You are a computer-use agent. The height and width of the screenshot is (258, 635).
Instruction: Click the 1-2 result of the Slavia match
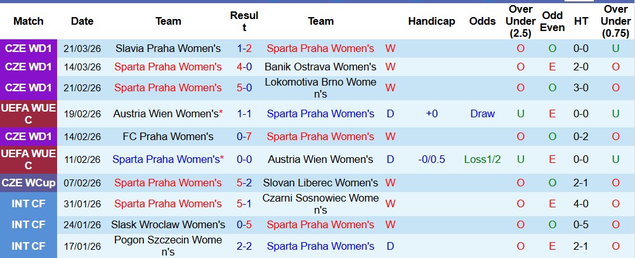(244, 48)
